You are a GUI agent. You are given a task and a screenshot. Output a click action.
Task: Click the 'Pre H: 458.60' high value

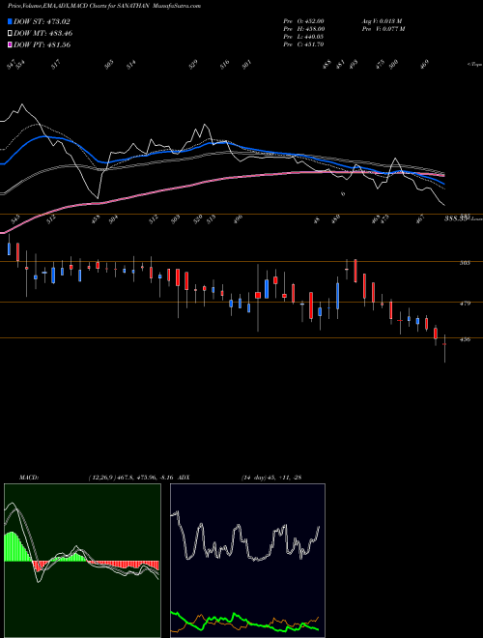click(303, 29)
